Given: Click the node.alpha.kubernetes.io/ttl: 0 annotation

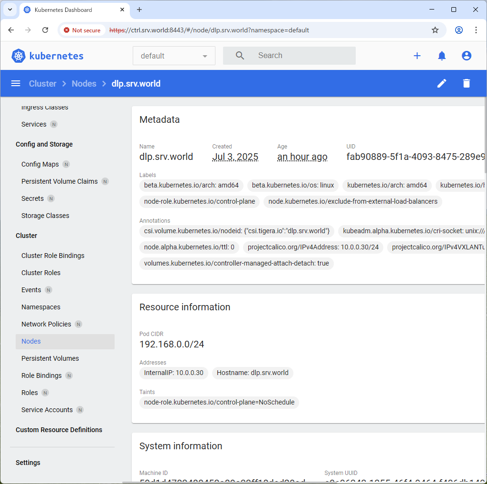Looking at the screenshot, I should 189,247.
